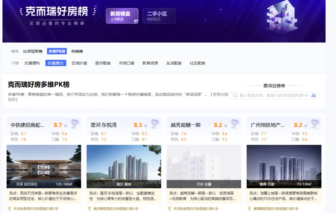Select the 新房楼盘 banner tab
Screen dimensions: 336x214
[x=122, y=16]
